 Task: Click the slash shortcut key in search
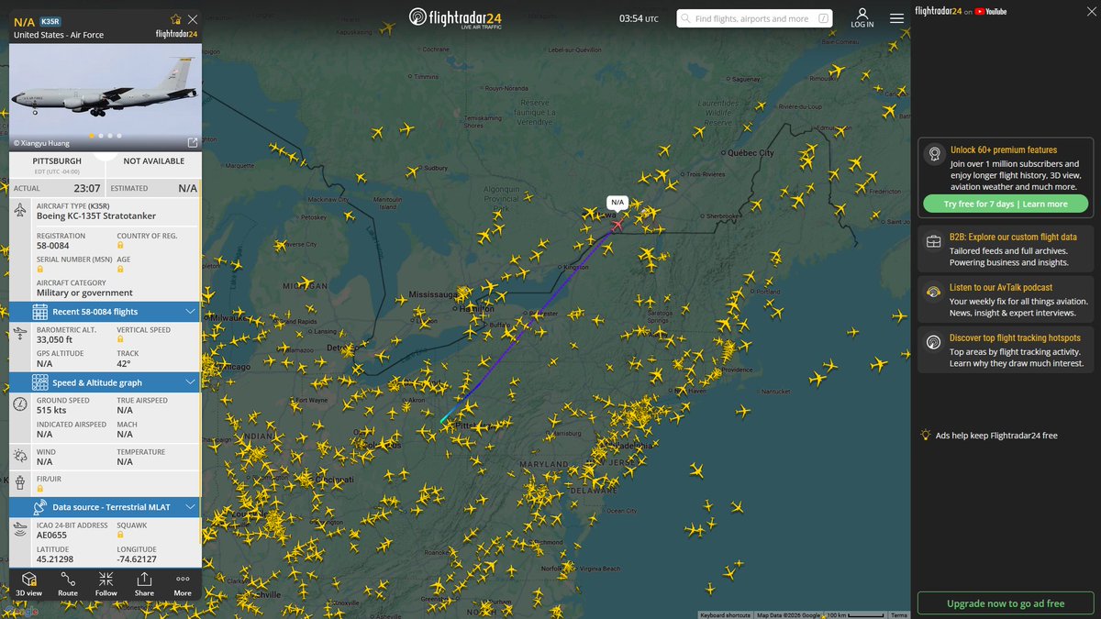coord(823,18)
